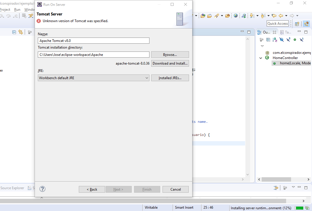Collapse the HomeController node in Outline
This screenshot has height=211, width=312.
[x=261, y=58]
